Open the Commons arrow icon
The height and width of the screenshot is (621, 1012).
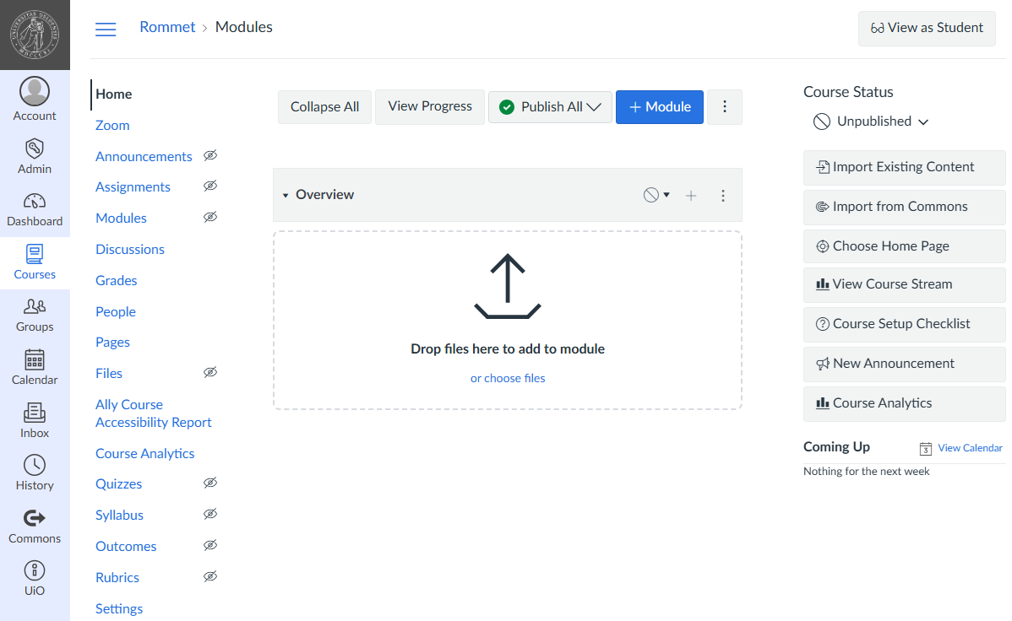(x=34, y=518)
